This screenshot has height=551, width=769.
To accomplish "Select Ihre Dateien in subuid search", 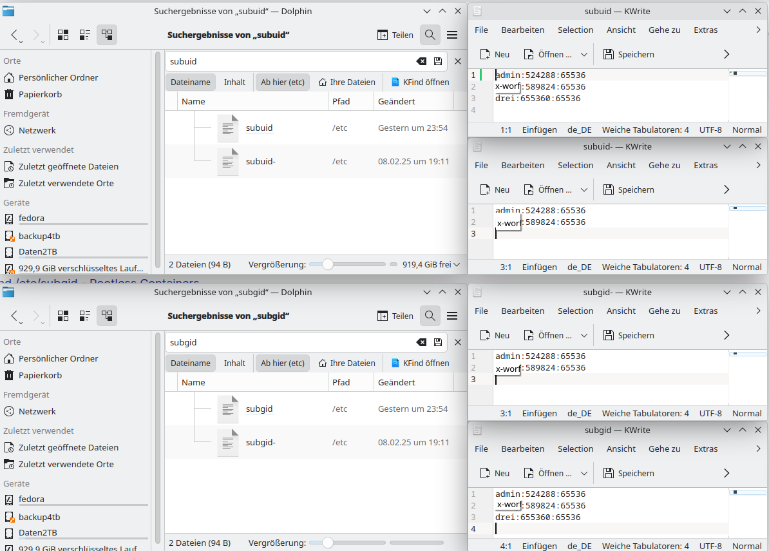I will coord(347,82).
